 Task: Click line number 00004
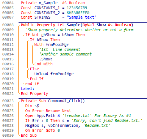coord(8,3)
